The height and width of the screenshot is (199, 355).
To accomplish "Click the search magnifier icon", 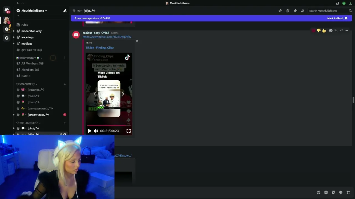I will [350, 11].
